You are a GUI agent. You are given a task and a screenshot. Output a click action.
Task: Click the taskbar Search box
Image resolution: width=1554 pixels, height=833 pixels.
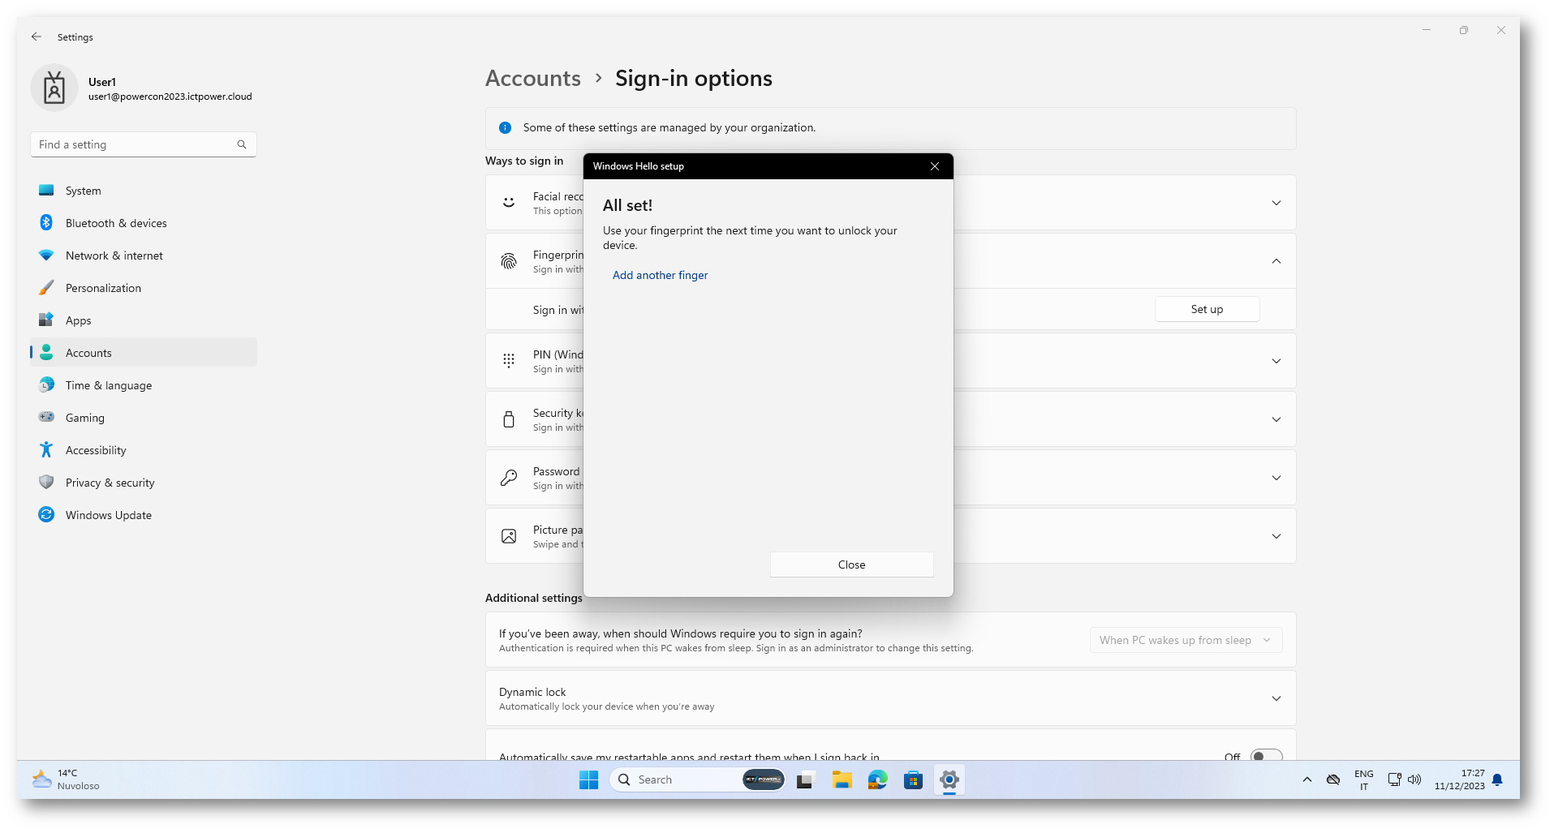697,779
